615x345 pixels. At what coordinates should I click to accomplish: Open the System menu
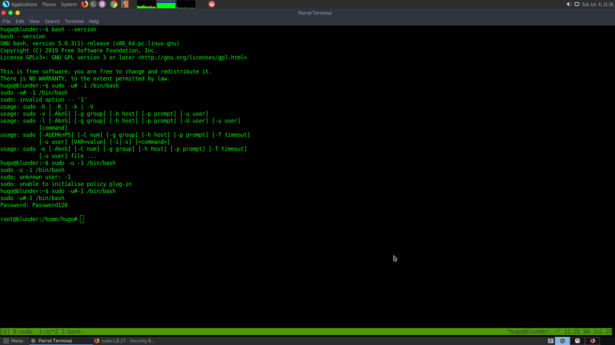69,4
